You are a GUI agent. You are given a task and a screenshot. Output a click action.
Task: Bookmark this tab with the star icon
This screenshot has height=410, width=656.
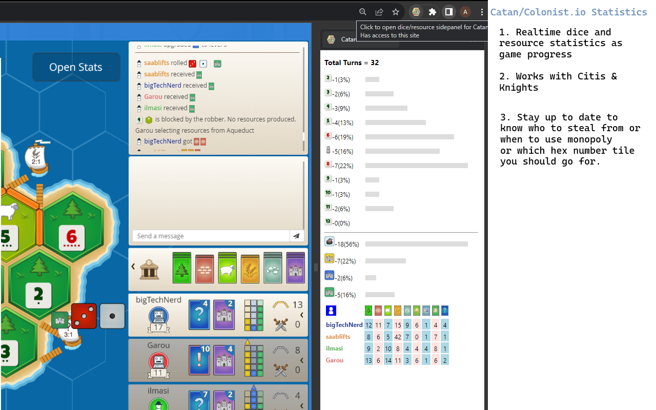click(x=396, y=12)
